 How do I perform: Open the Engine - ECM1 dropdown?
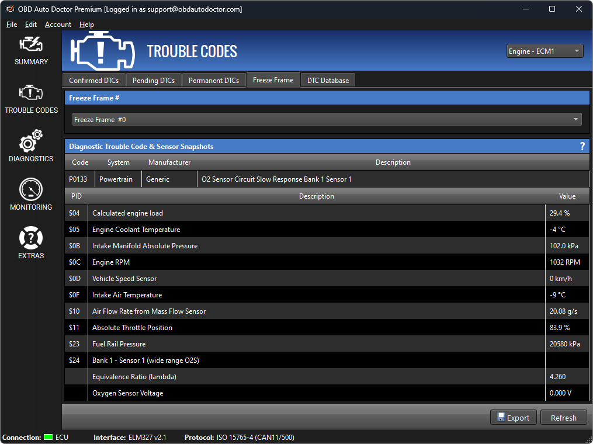click(545, 51)
